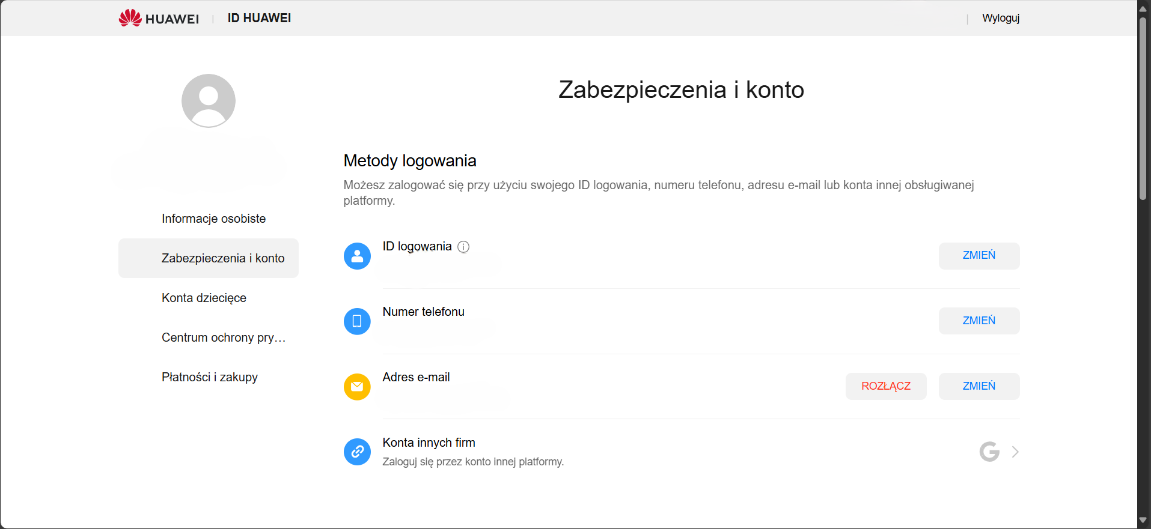This screenshot has height=529, width=1151.
Task: Click the Huawei logo in header
Action: pos(159,18)
